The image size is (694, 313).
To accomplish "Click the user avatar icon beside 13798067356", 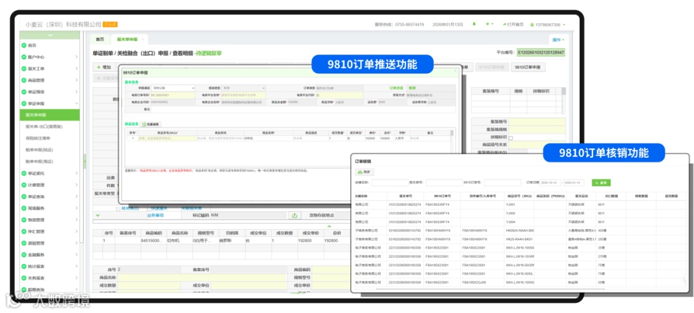I will 531,25.
